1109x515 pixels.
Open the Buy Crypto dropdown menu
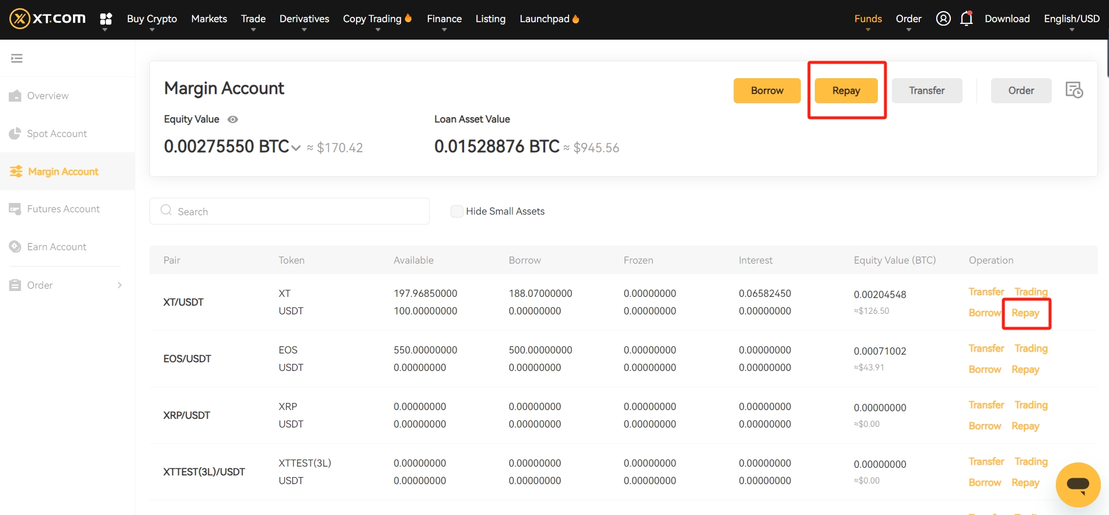(152, 19)
